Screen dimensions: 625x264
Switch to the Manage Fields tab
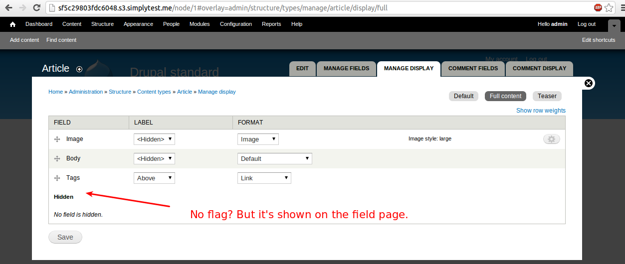[347, 69]
